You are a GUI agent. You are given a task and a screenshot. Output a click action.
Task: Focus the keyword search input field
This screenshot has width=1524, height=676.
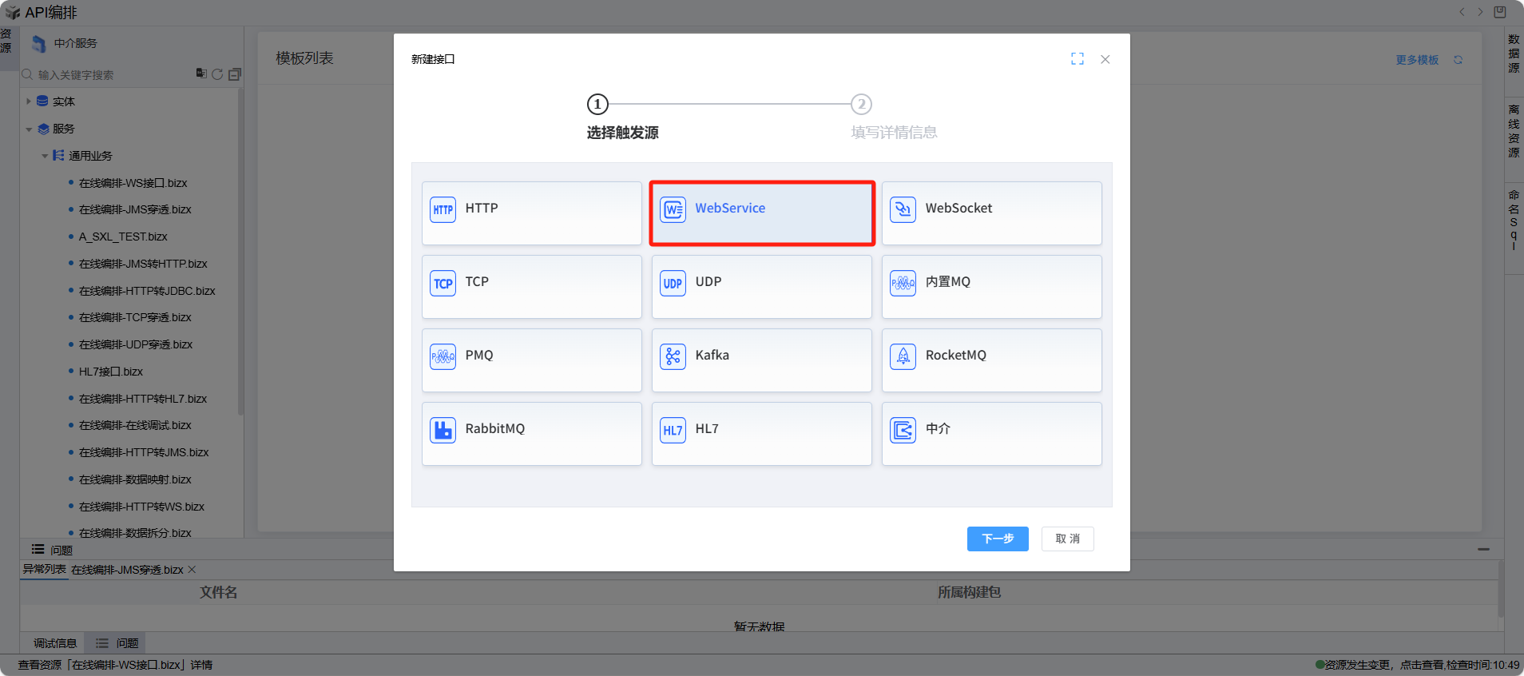[x=112, y=75]
